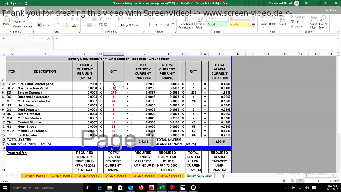Click AutoSum
Screen dimensions: 341x192
[298, 17]
